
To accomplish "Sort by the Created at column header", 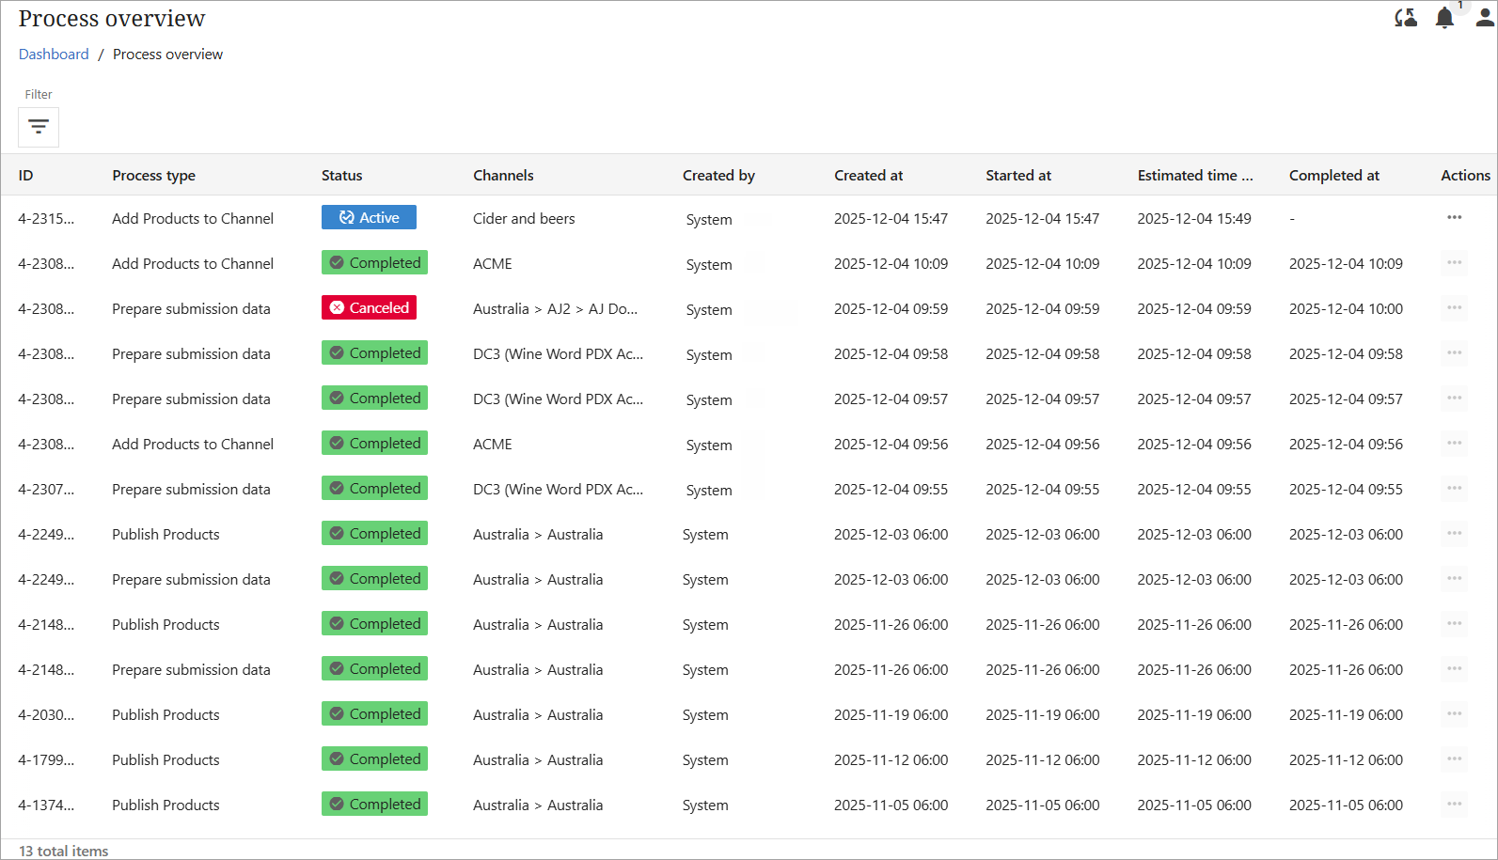I will point(868,176).
